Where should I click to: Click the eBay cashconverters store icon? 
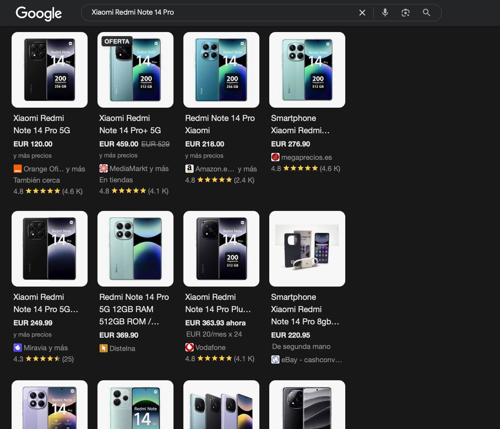click(275, 359)
